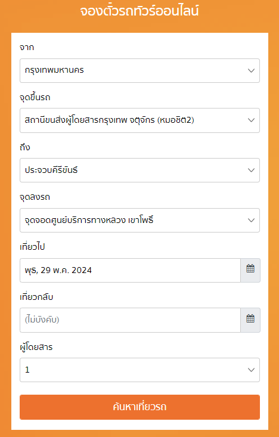
Task: Click chevron arrow in ถึง field
Action: click(251, 171)
